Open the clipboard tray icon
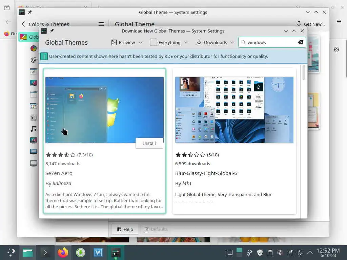Viewport: 347px width, 260px height. click(x=270, y=253)
